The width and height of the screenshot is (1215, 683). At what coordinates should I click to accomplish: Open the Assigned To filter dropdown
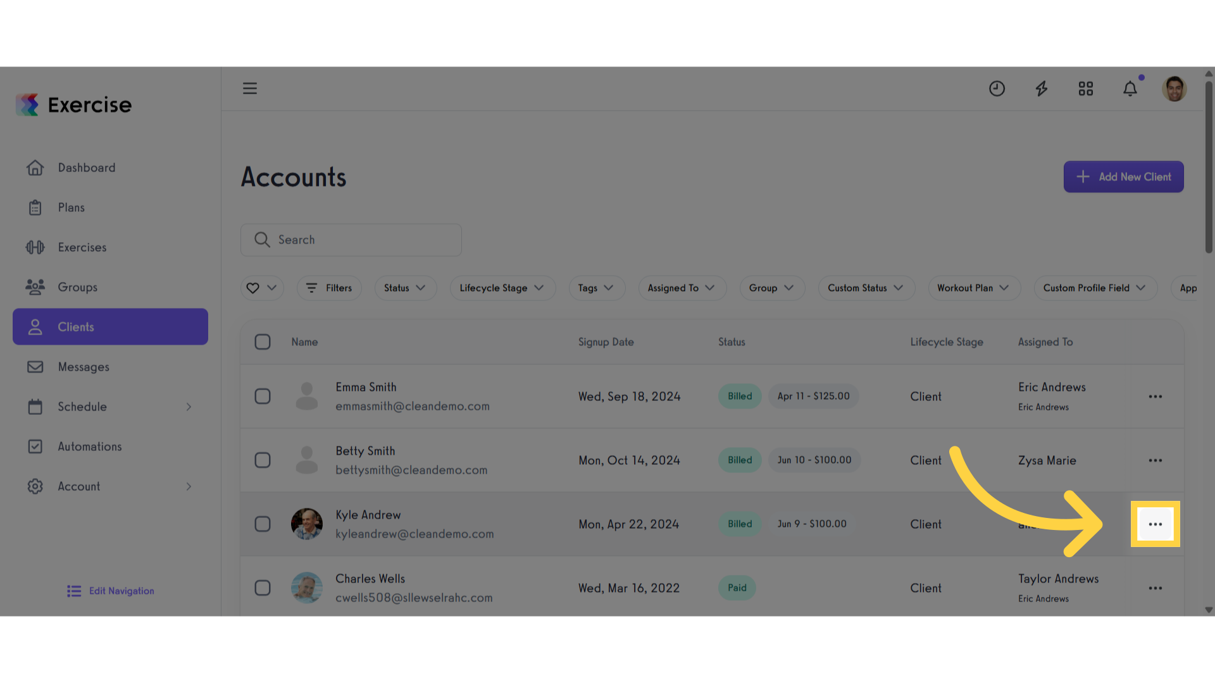pyautogui.click(x=682, y=288)
